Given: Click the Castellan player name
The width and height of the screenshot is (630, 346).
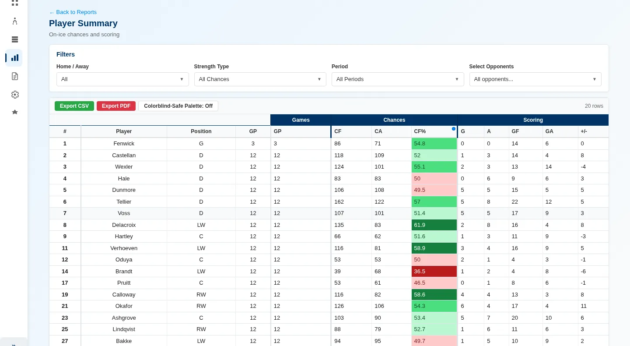Looking at the screenshot, I should [x=124, y=155].
